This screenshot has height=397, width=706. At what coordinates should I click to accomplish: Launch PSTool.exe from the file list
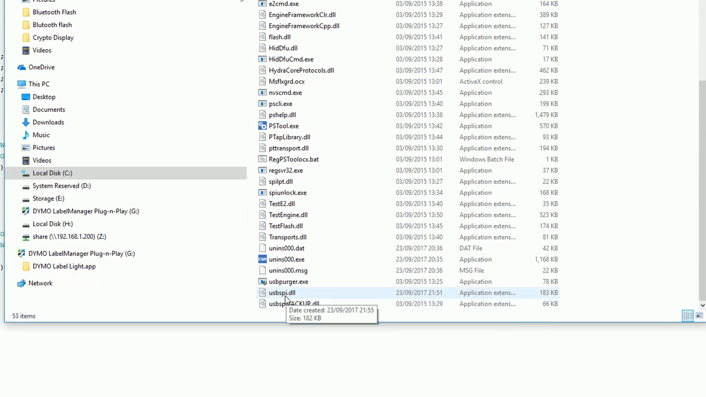click(x=284, y=126)
